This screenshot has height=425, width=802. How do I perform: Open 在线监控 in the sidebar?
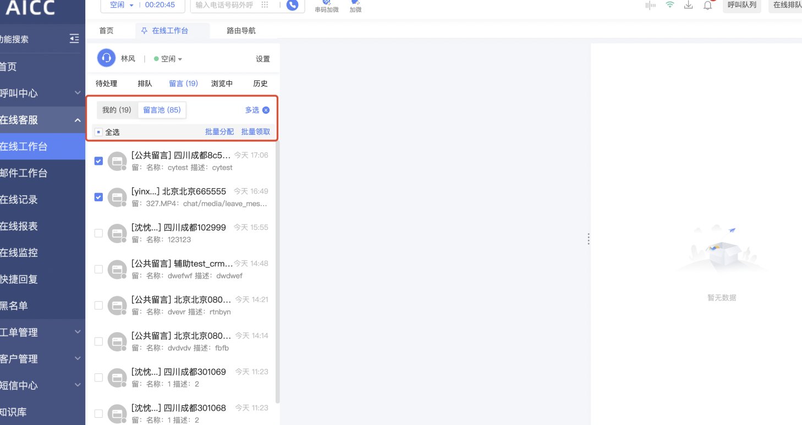42,253
